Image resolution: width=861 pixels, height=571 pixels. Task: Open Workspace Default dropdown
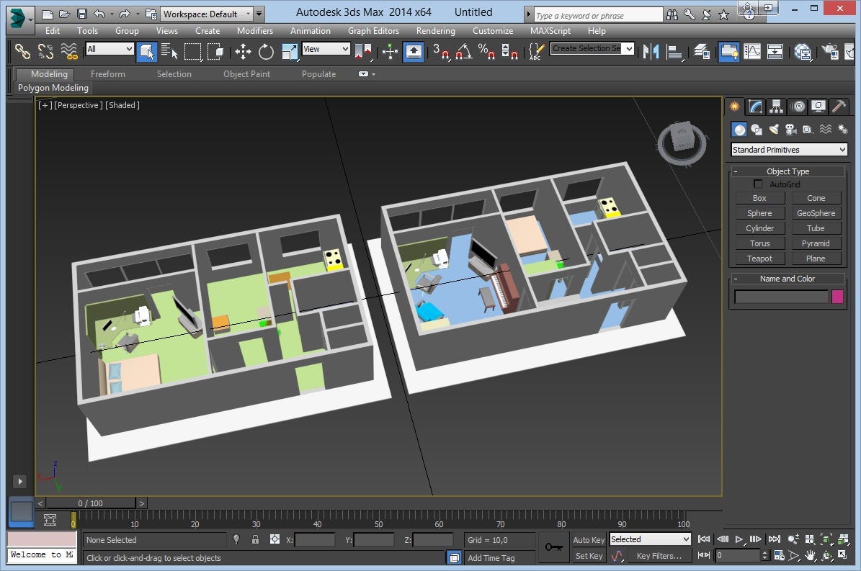click(207, 14)
